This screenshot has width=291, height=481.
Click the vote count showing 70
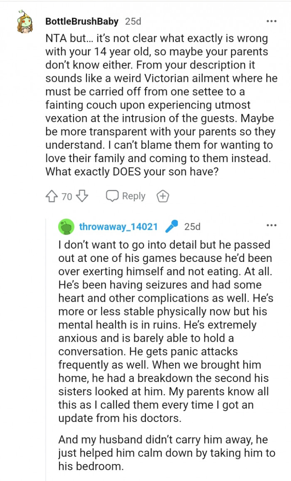point(67,196)
